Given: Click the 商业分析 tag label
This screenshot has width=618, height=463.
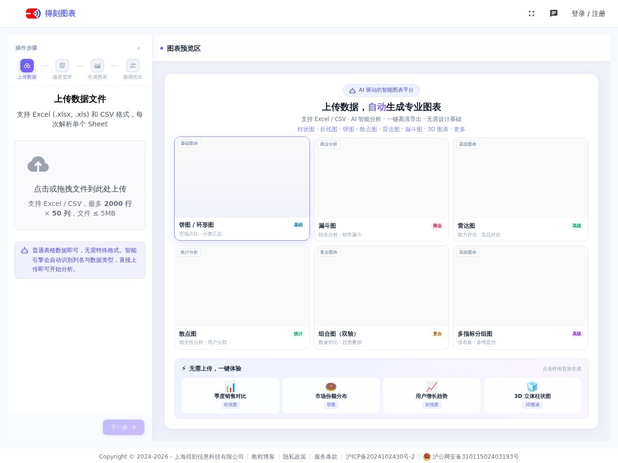Looking at the screenshot, I should tap(329, 144).
